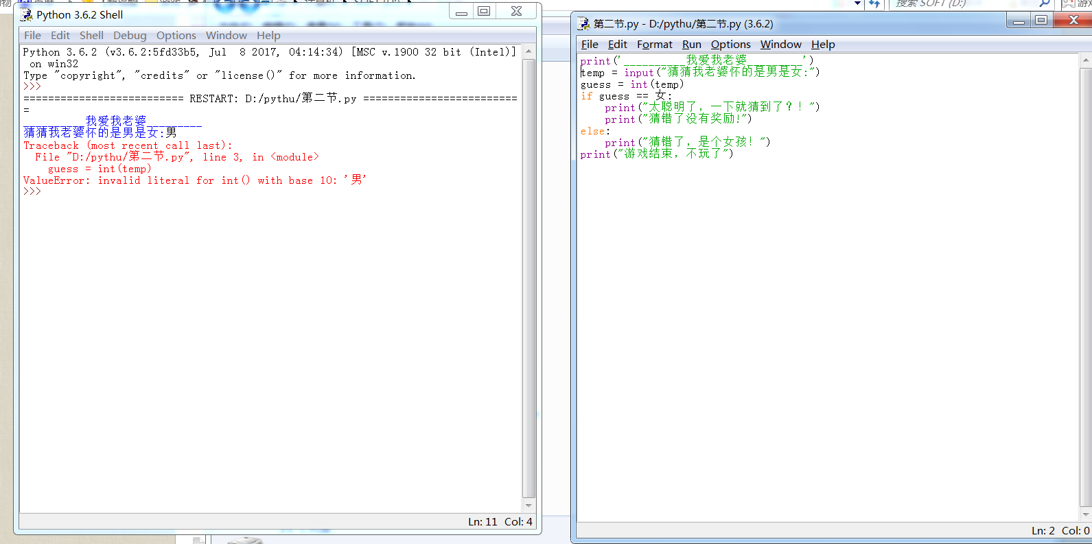Click Python icon in editor title bar
Image resolution: width=1092 pixels, height=544 pixels.
(583, 24)
